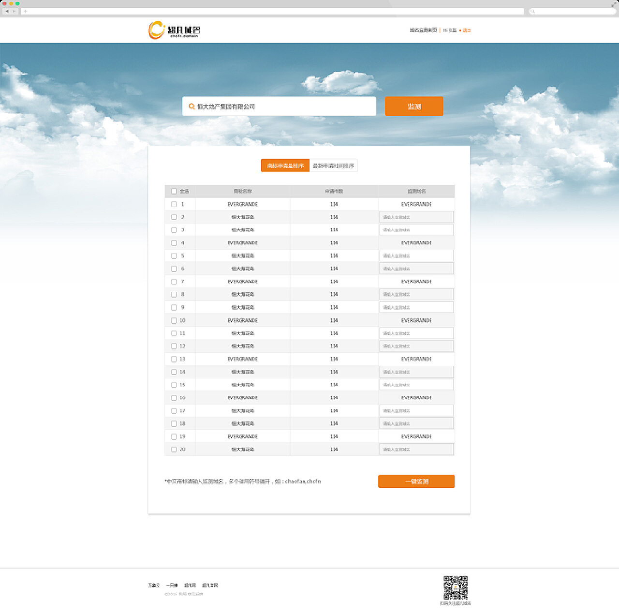The image size is (619, 616).
Task: Click the domain input in row 2
Action: (416, 217)
